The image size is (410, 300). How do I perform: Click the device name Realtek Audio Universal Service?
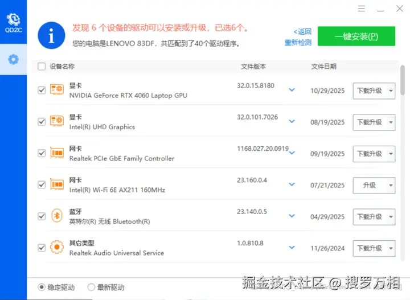tap(117, 253)
